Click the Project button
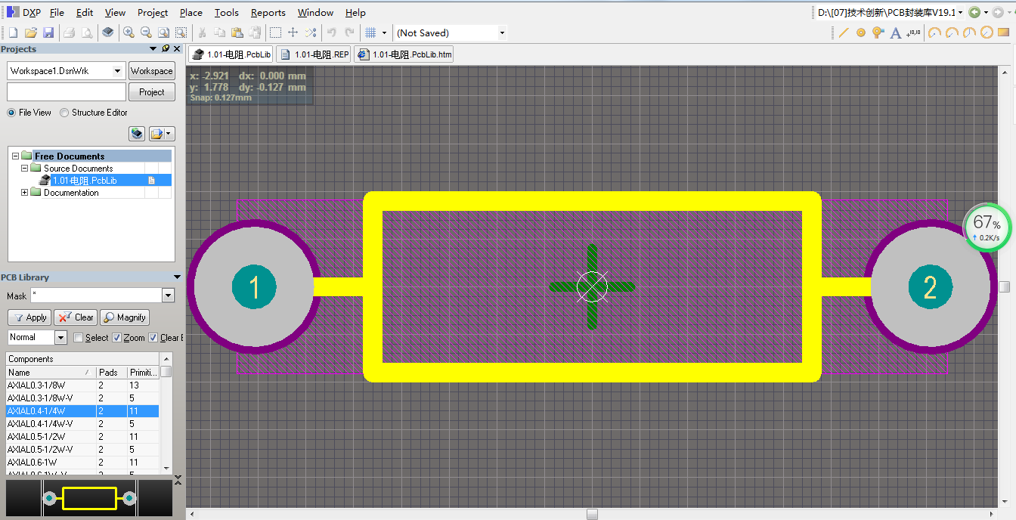The width and height of the screenshot is (1016, 520). tap(151, 92)
